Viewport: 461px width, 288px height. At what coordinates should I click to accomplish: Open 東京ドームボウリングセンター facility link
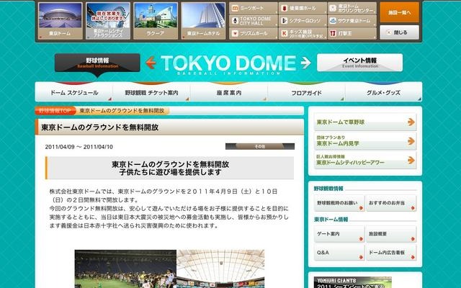pyautogui.click(x=352, y=8)
